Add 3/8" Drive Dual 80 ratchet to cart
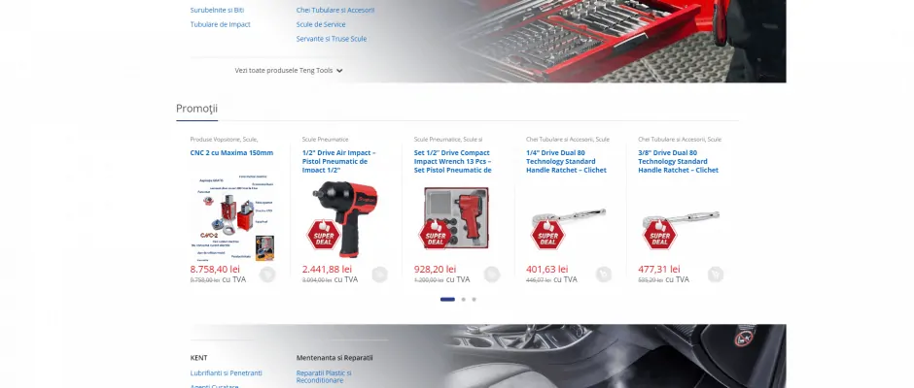The height and width of the screenshot is (388, 914). pyautogui.click(x=716, y=275)
